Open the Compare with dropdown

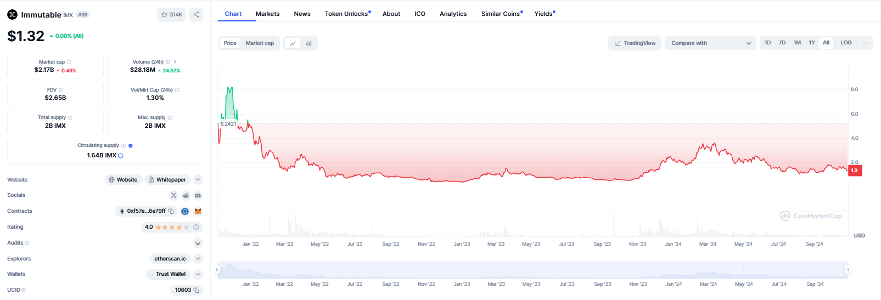click(x=711, y=43)
